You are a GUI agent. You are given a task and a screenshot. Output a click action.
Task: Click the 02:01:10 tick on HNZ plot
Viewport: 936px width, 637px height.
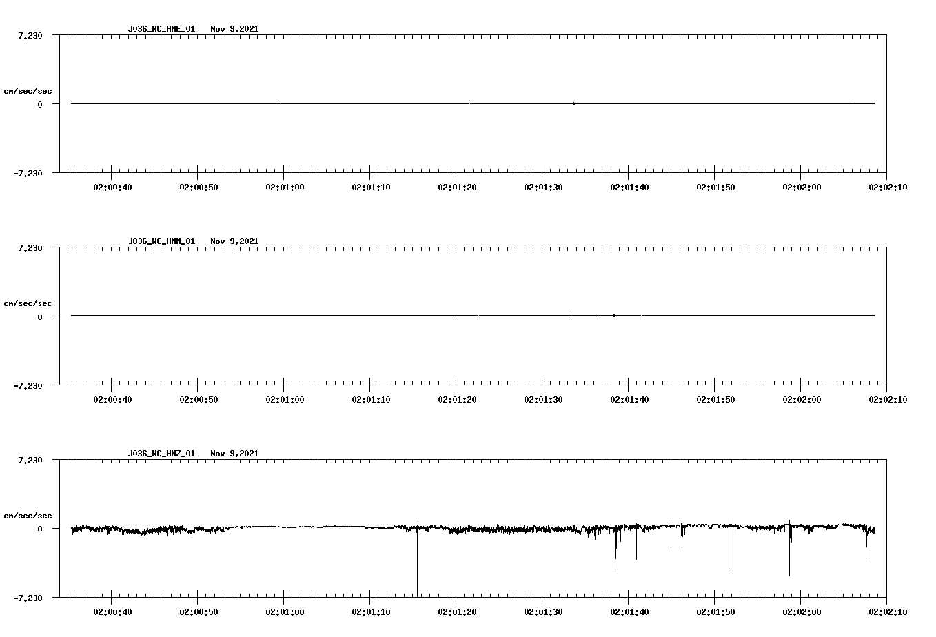(x=370, y=611)
